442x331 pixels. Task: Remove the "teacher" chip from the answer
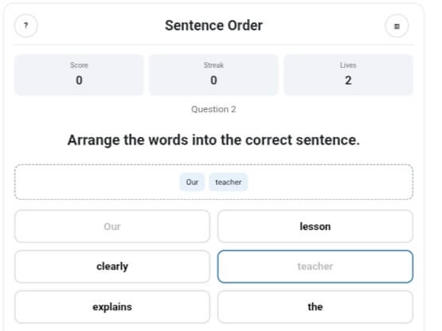pos(229,182)
